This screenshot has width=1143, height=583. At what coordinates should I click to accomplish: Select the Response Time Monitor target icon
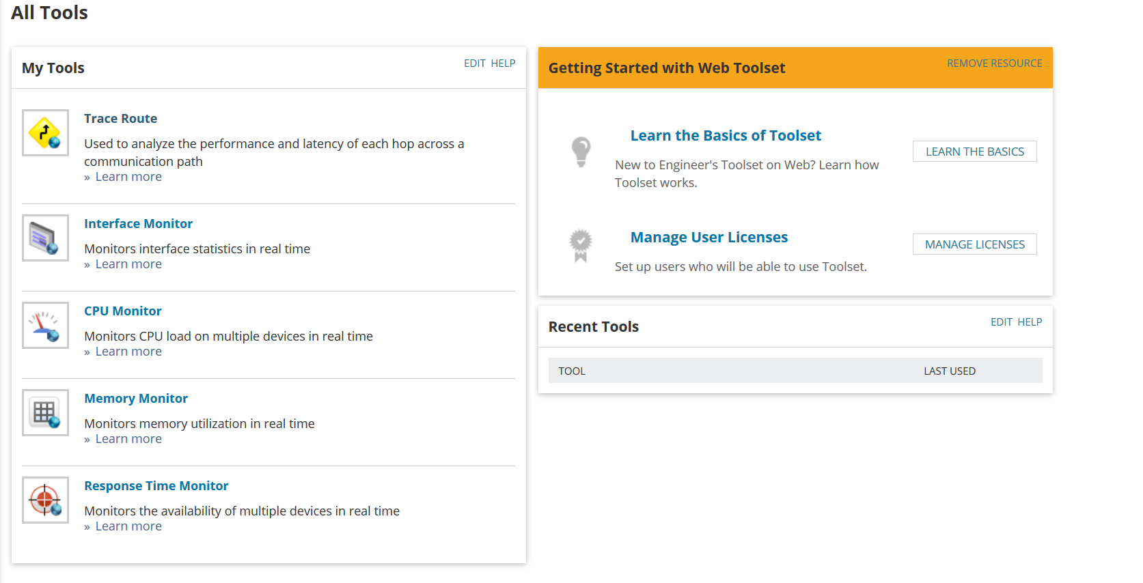pyautogui.click(x=45, y=500)
